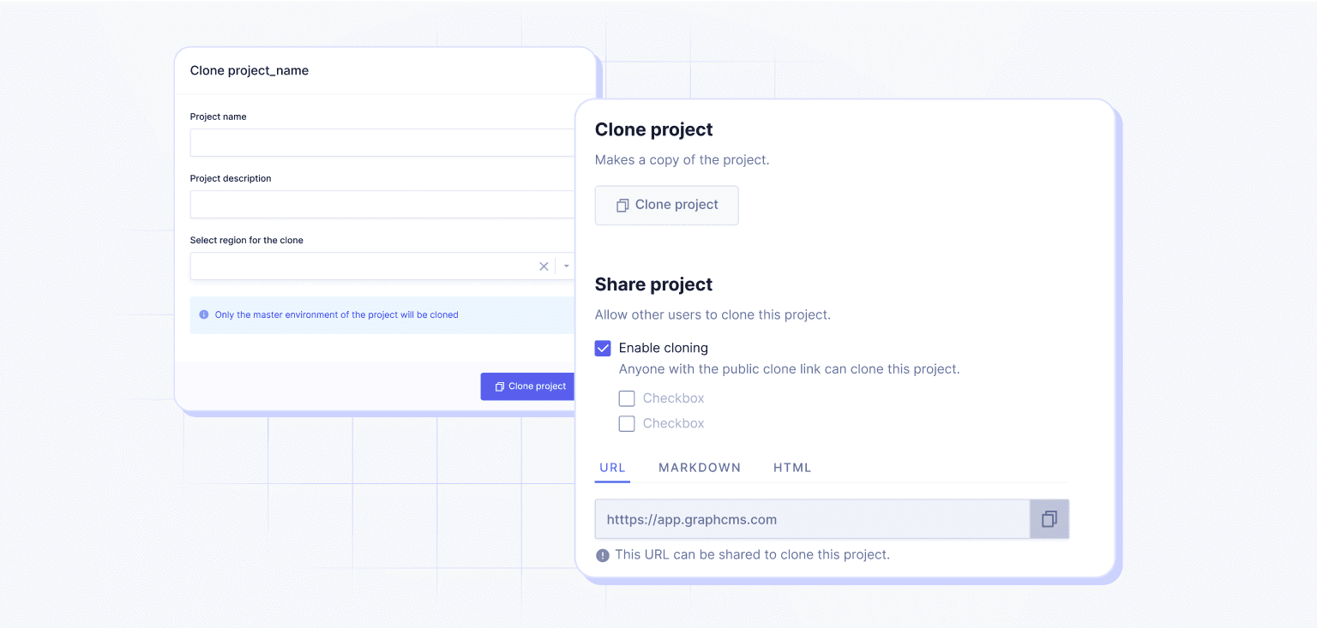Click 'Anyone with the public clone link' text
Screen dimensions: 1317x628
tap(789, 369)
